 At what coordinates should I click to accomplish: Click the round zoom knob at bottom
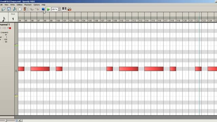(x=17, y=121)
